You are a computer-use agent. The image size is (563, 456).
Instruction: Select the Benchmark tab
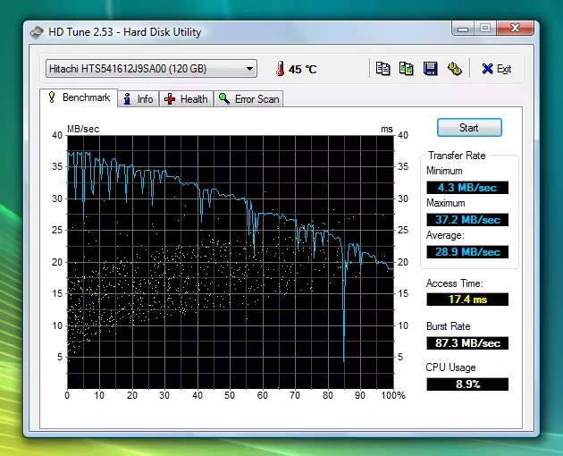(x=79, y=97)
